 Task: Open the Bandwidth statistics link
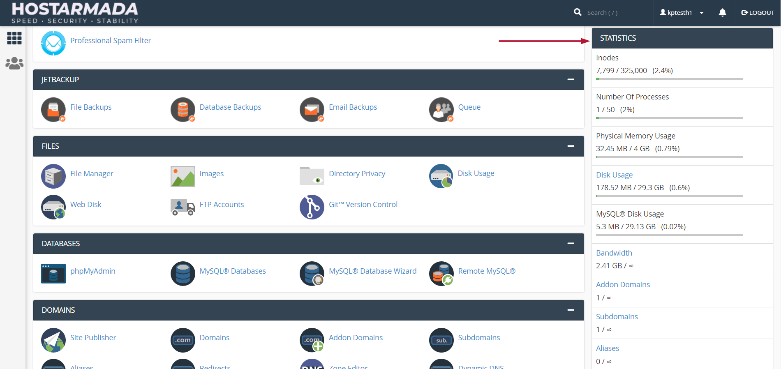pyautogui.click(x=614, y=253)
